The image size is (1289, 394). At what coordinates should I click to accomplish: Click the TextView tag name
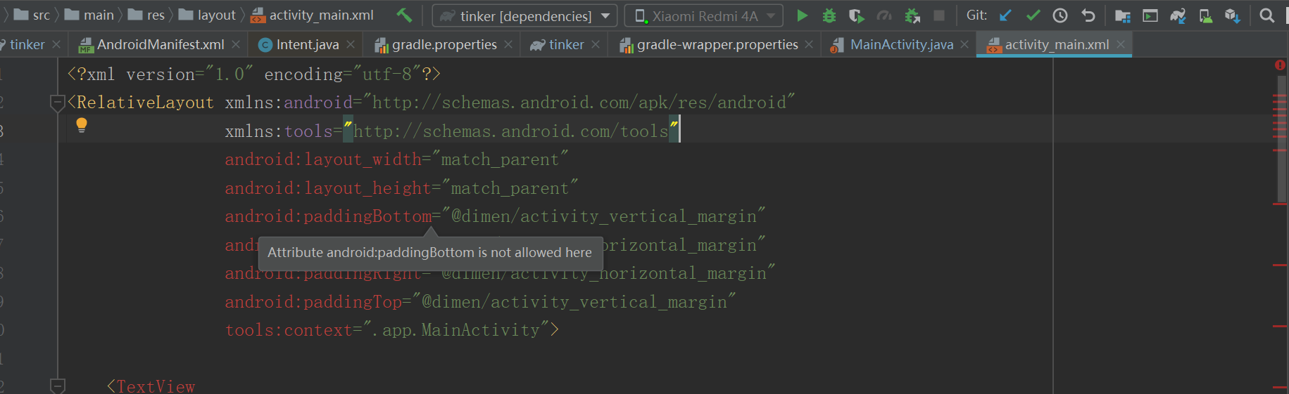point(156,386)
